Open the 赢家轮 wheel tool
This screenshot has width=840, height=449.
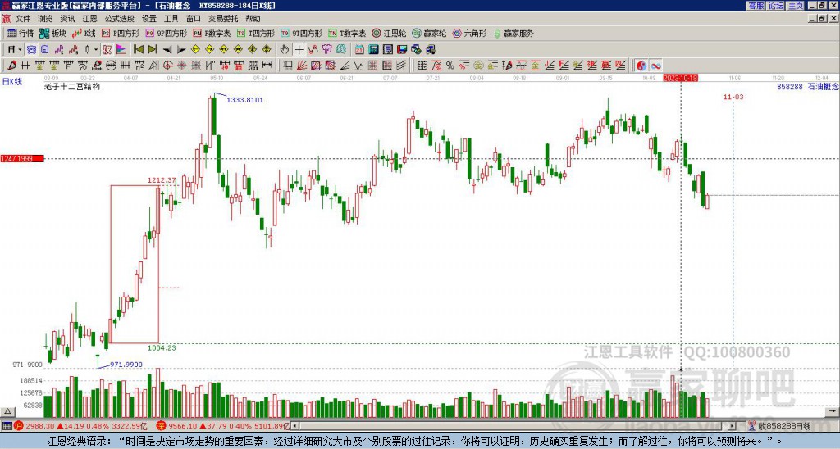pos(429,33)
